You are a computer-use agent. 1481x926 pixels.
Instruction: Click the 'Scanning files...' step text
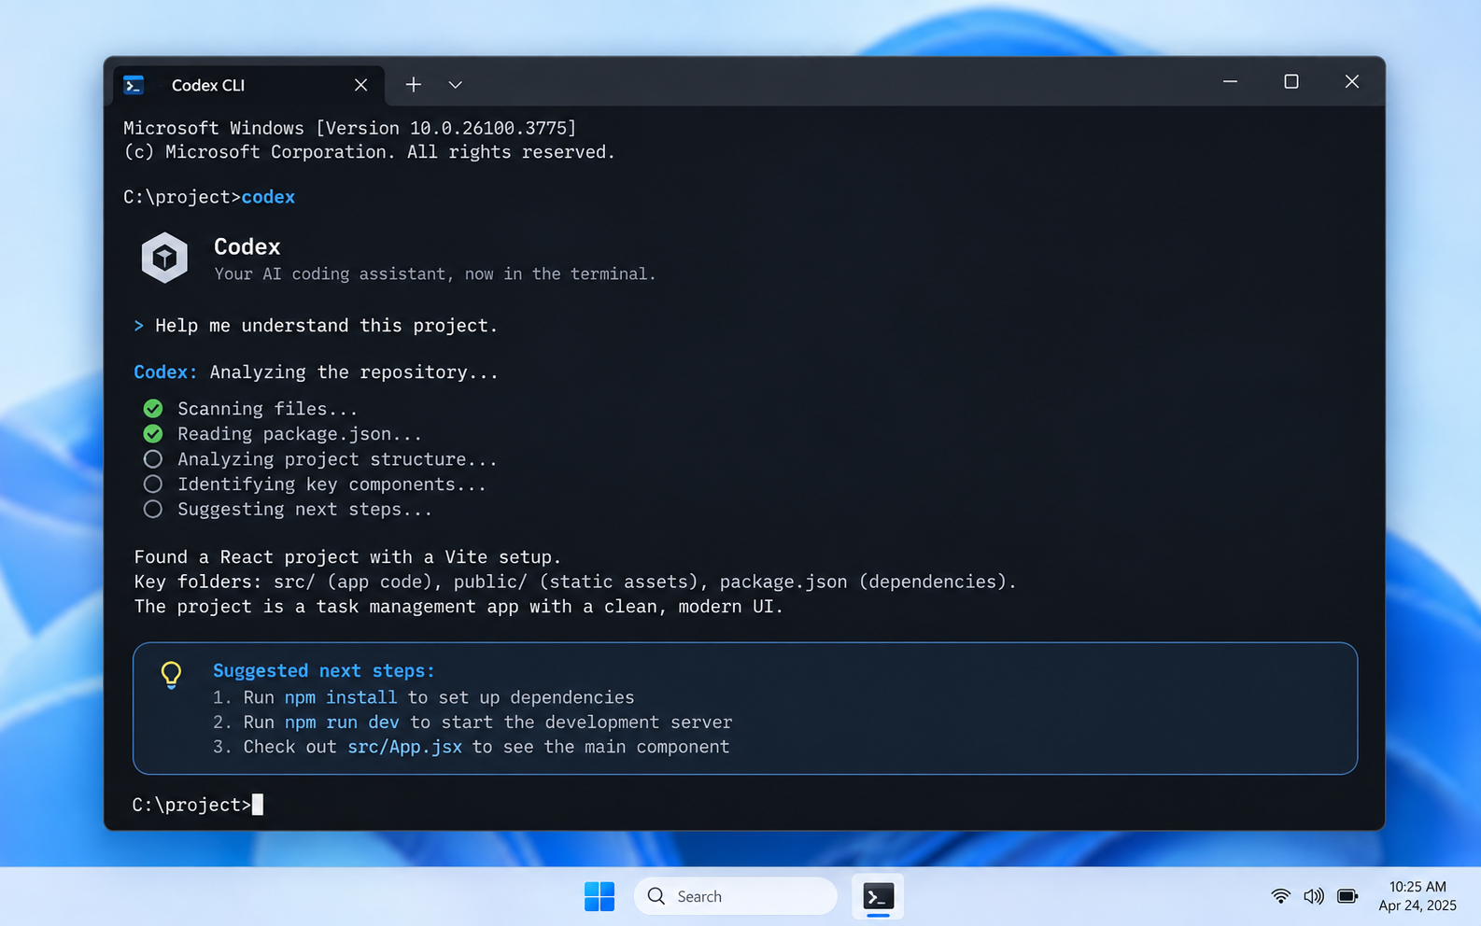click(x=268, y=409)
